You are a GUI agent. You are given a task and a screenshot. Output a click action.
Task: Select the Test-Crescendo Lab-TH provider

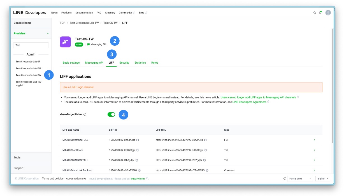pos(28,68)
